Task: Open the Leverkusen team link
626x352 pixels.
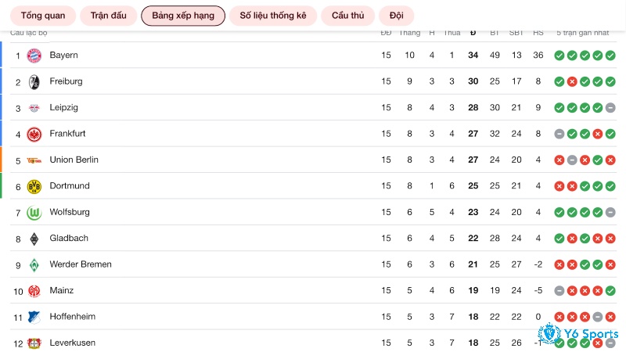Action: pos(72,343)
